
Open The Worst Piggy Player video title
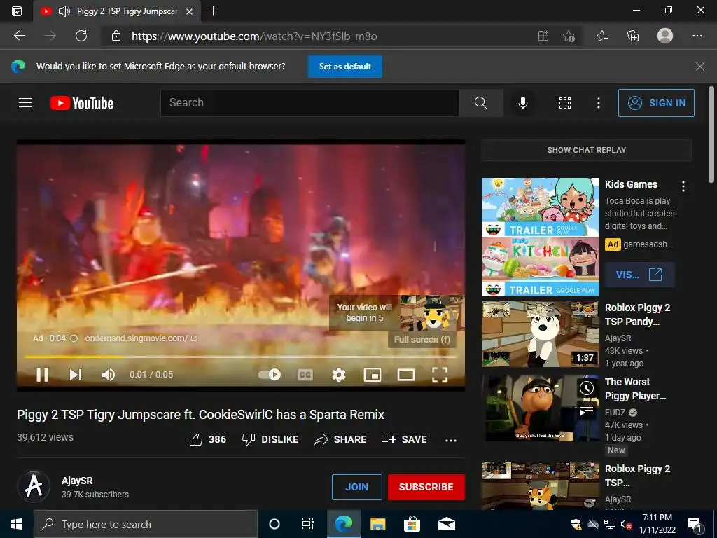pyautogui.click(x=636, y=389)
